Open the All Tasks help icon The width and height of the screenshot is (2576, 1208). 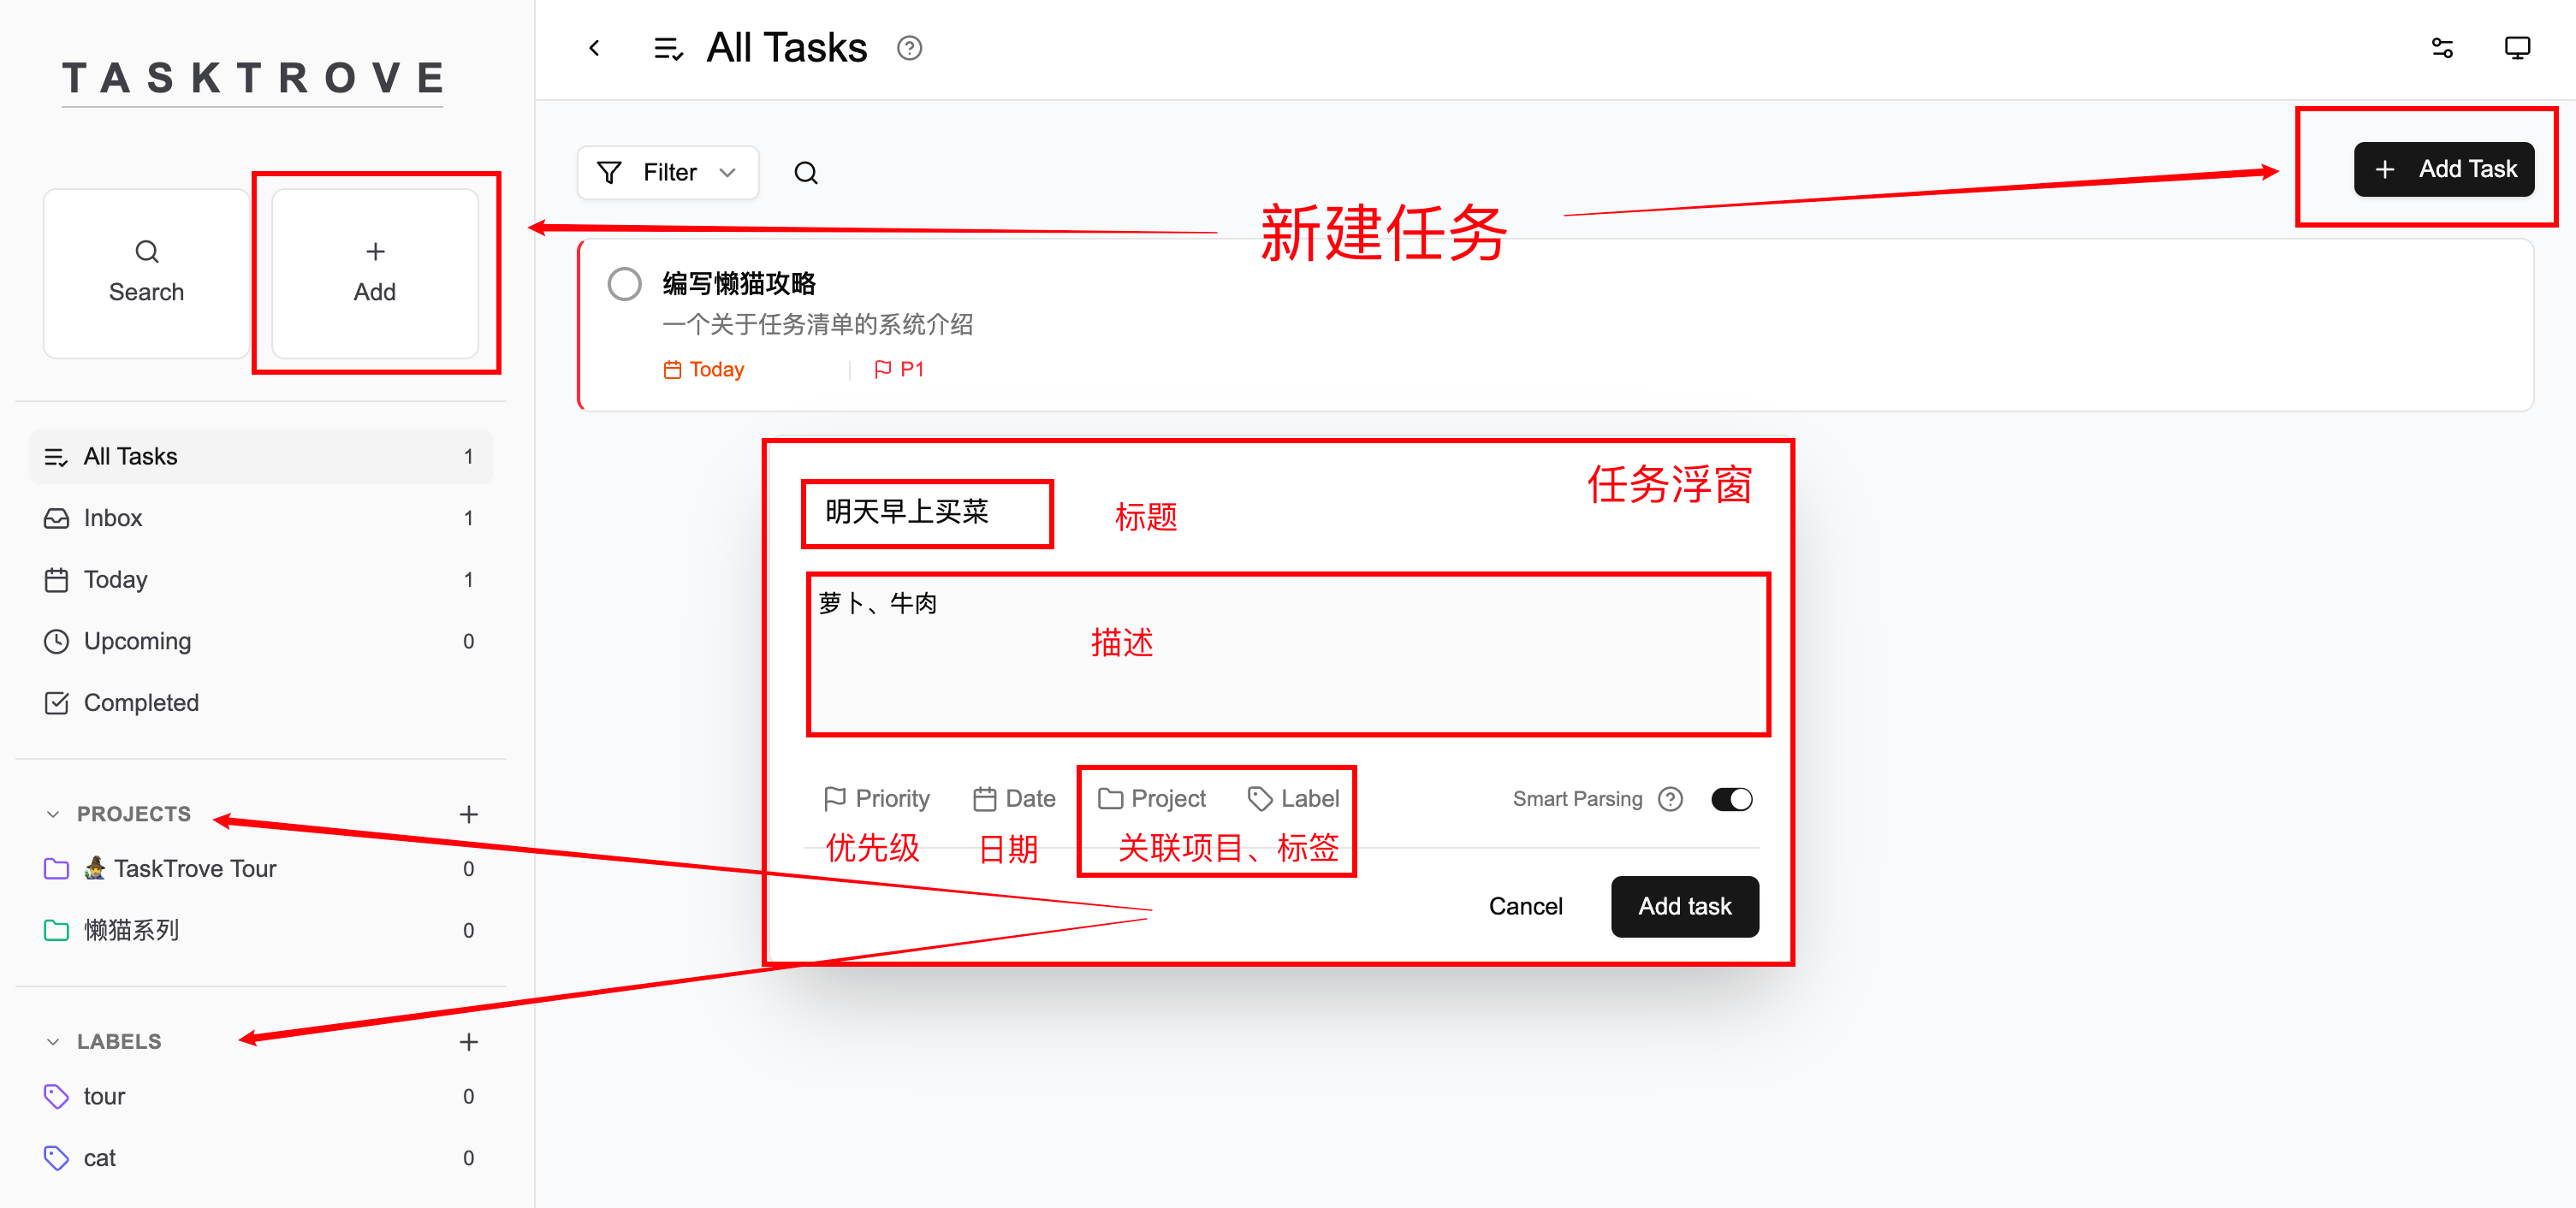[909, 48]
